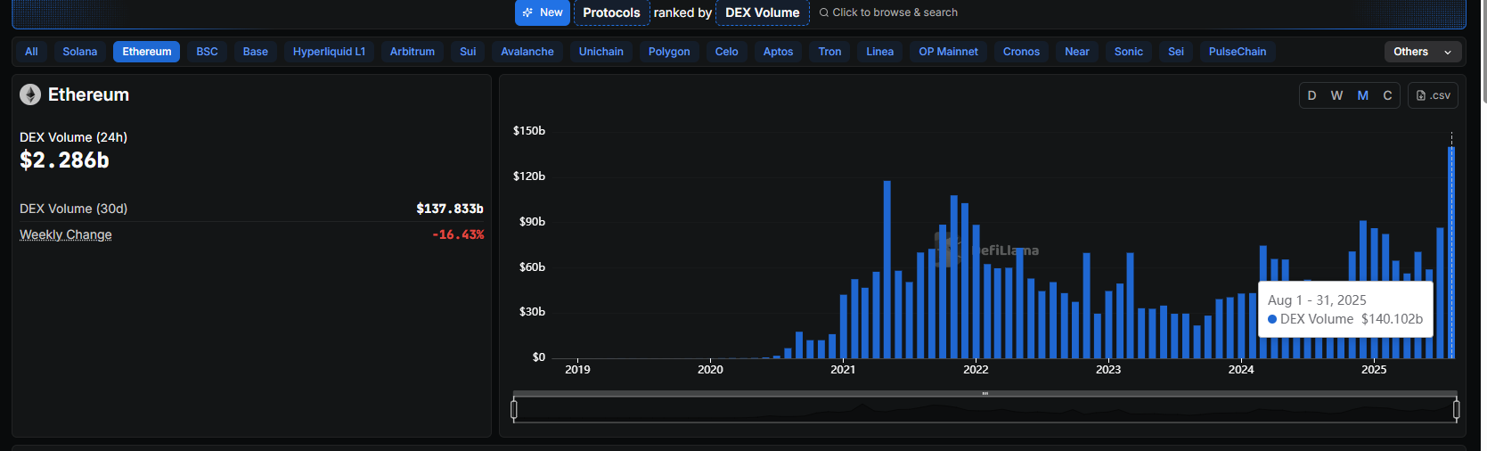The height and width of the screenshot is (451, 1487).
Task: Select the Solana chain tab
Action: [x=80, y=52]
